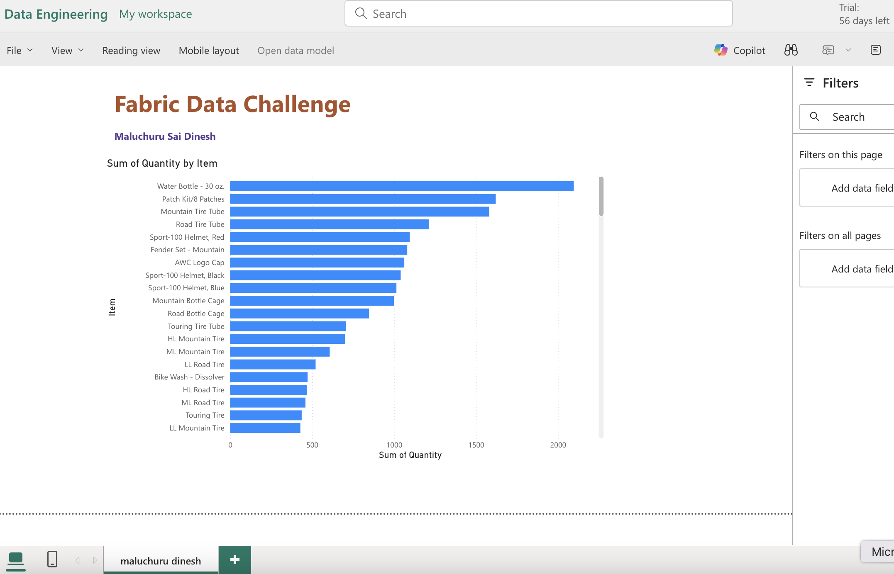Click the Filters pane Search field
This screenshot has height=574, width=894.
[x=847, y=117]
